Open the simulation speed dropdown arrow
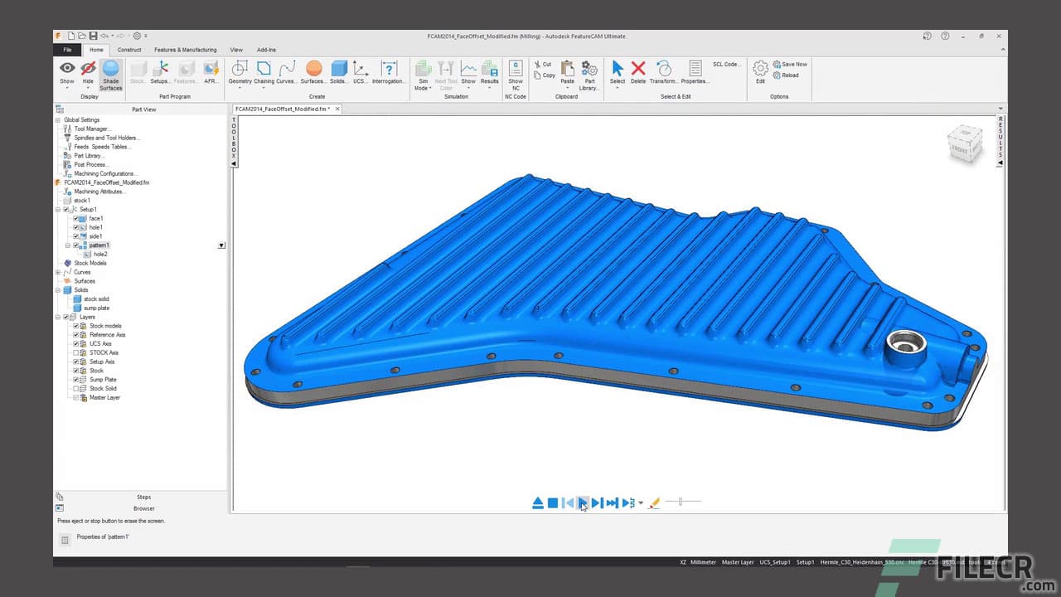1061x597 pixels. pyautogui.click(x=642, y=502)
